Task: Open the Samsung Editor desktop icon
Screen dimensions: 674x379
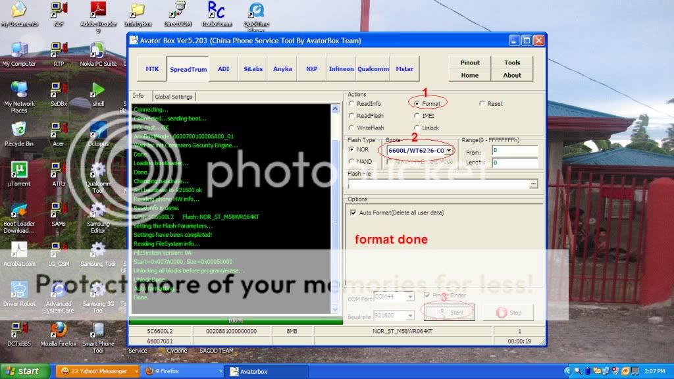Action: (x=98, y=211)
